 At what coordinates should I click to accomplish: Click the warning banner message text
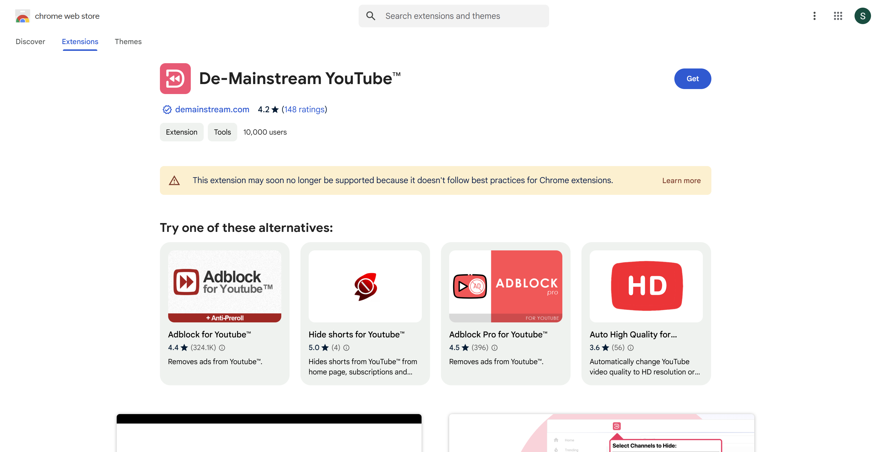[x=403, y=180]
